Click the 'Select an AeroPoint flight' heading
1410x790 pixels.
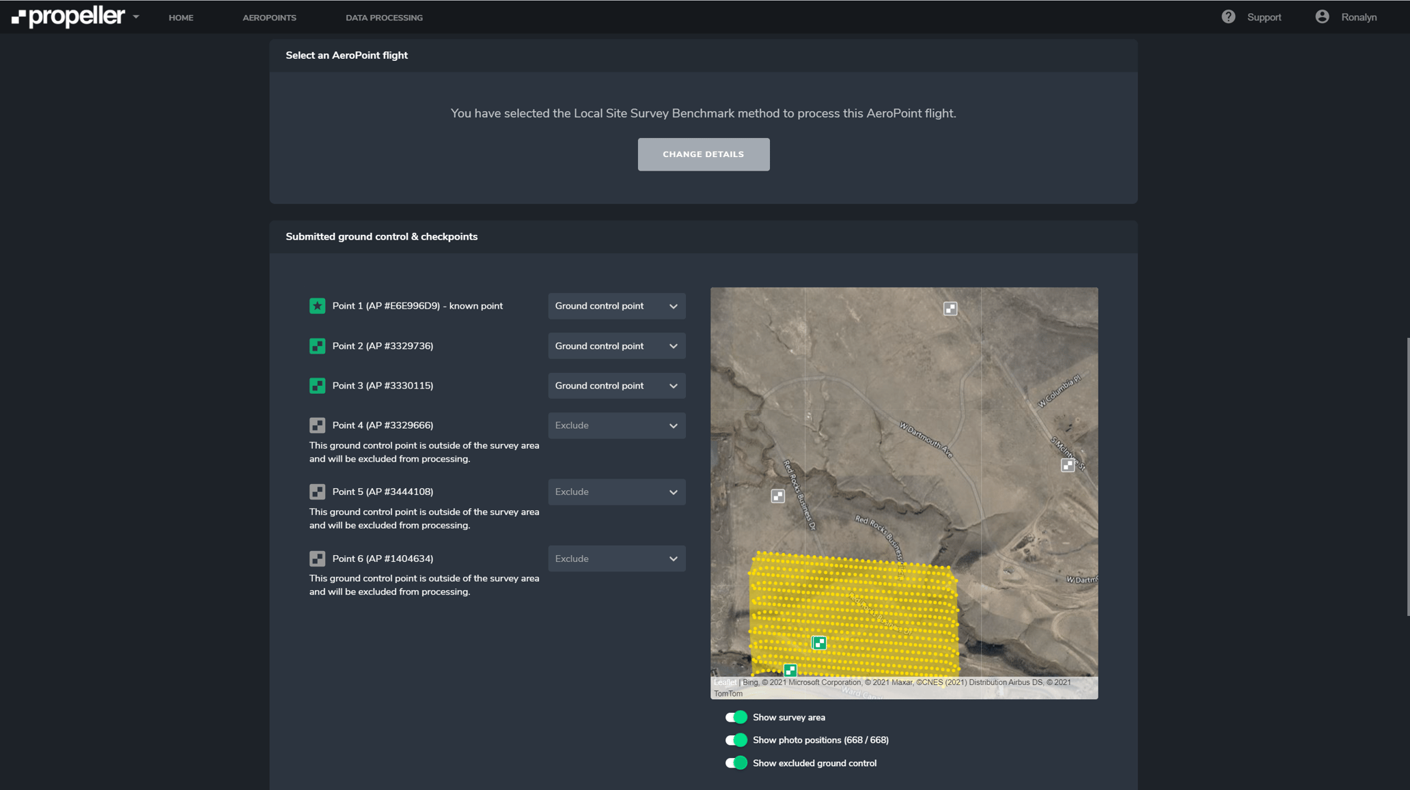[x=346, y=55]
